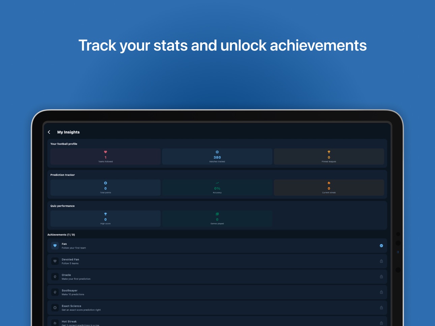
Task: Click the lock icon on Devoted Fan row
Action: [381, 261]
